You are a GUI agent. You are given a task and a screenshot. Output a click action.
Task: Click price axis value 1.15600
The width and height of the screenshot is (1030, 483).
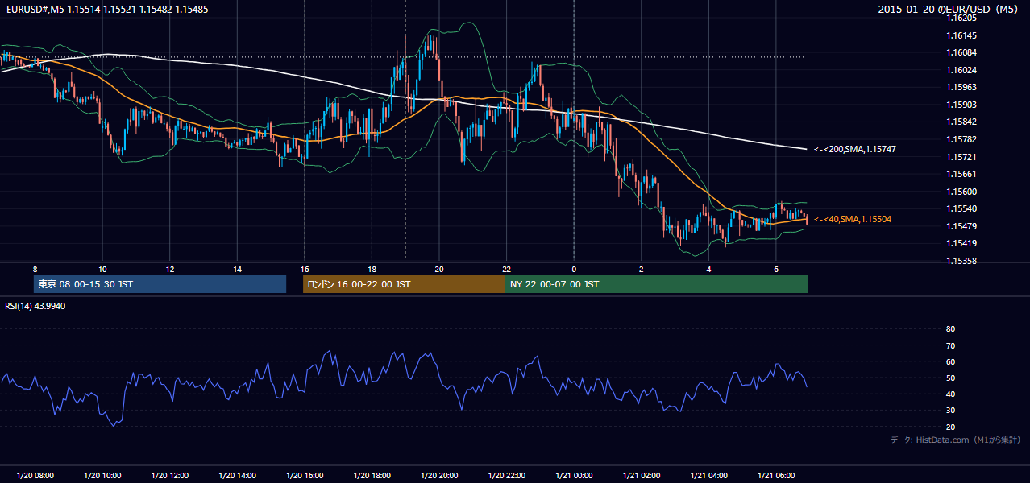[x=961, y=192]
